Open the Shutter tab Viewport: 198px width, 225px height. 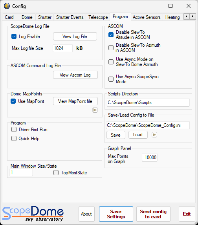(45, 17)
